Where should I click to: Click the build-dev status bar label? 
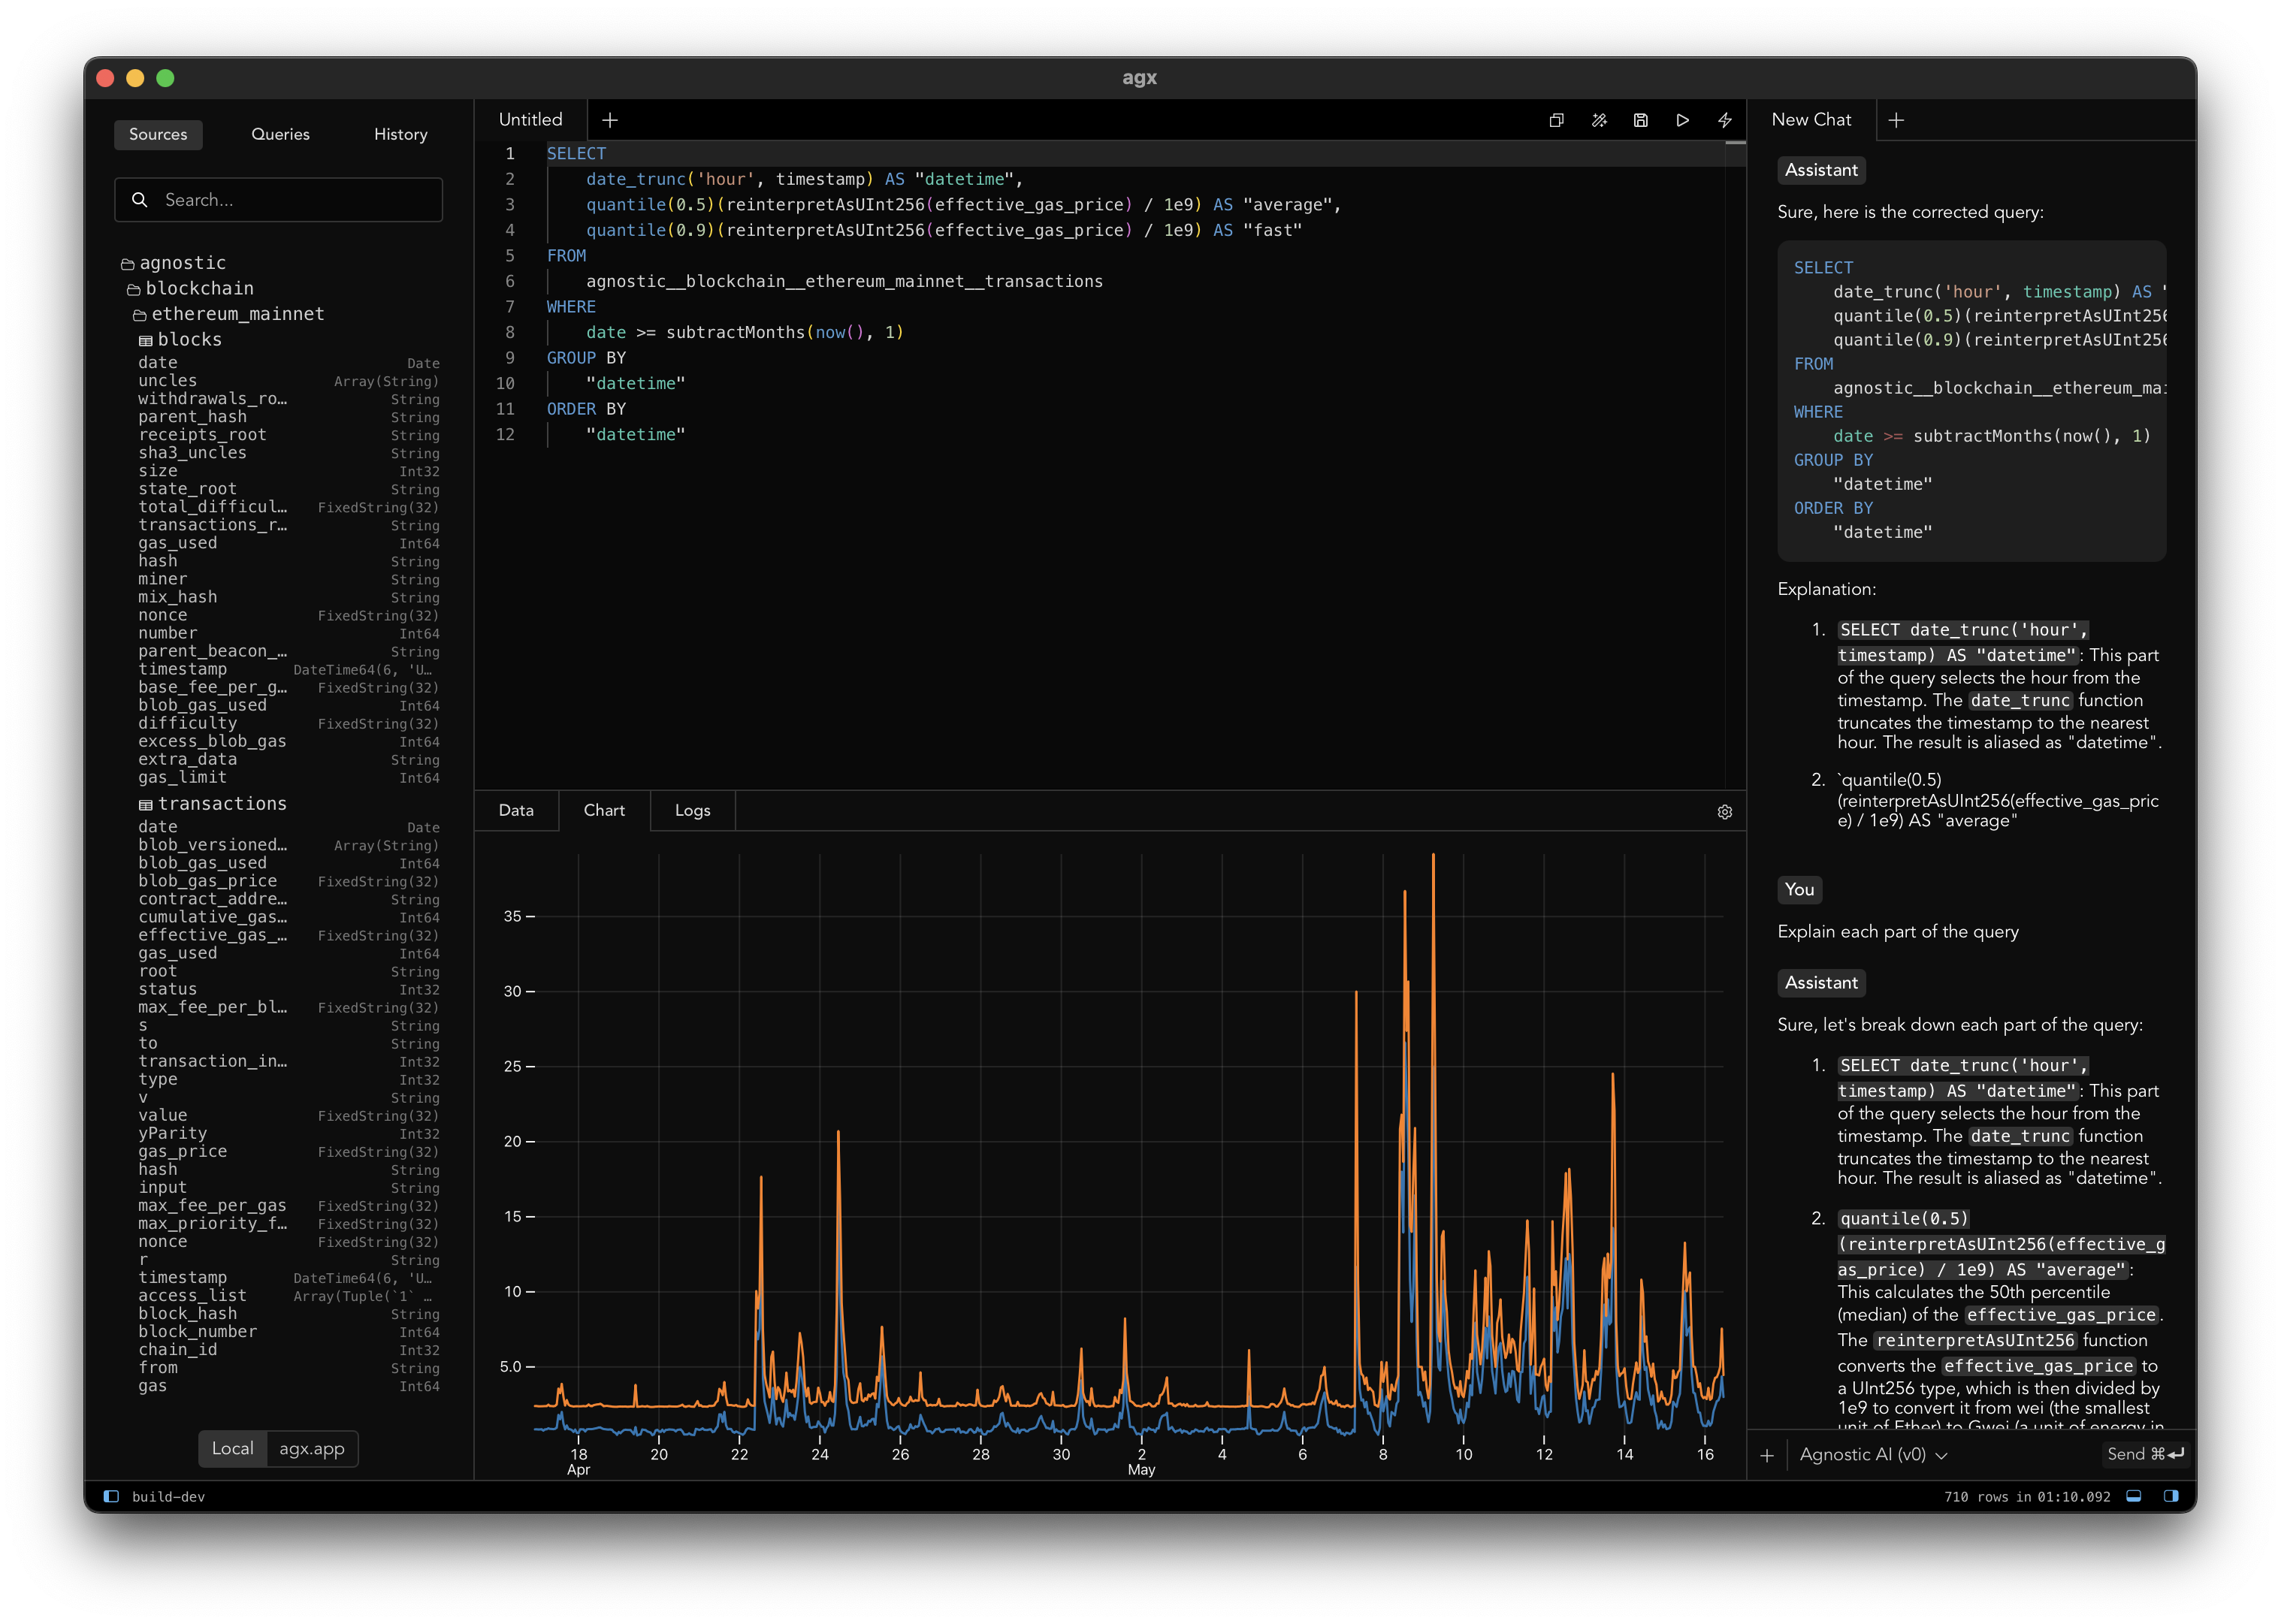[x=168, y=1497]
